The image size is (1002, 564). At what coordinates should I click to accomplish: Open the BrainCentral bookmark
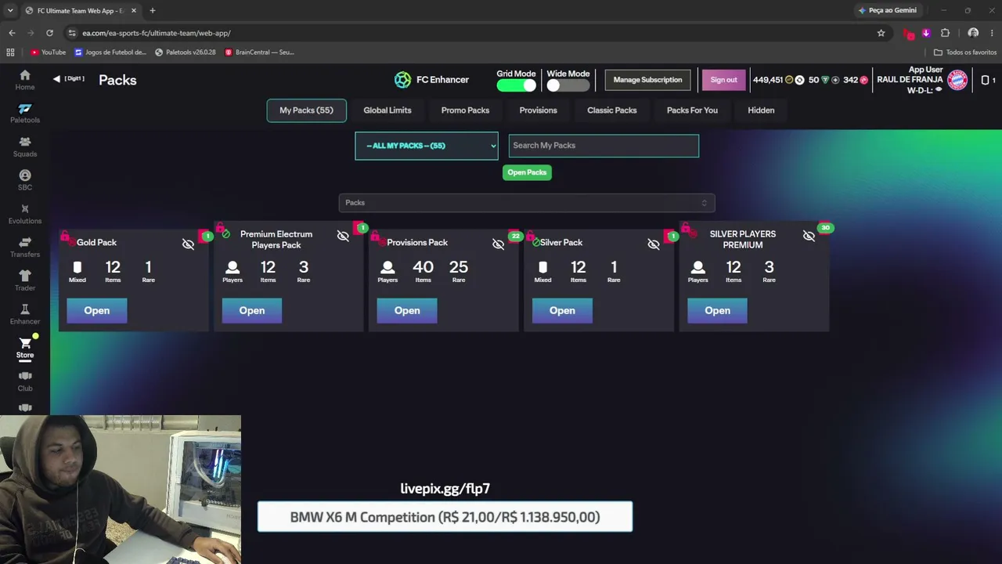pos(259,52)
